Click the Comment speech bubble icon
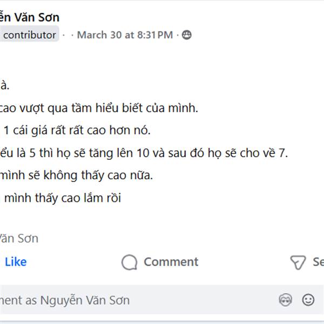 tap(129, 262)
